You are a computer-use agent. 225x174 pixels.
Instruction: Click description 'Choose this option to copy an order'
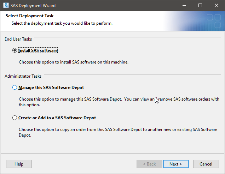pos(118,132)
